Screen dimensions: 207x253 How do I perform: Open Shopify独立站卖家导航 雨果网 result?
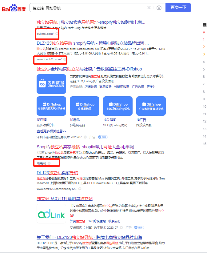tap(85, 147)
